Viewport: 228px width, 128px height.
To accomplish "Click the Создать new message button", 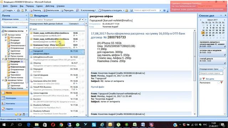I will click(x=9, y=10).
